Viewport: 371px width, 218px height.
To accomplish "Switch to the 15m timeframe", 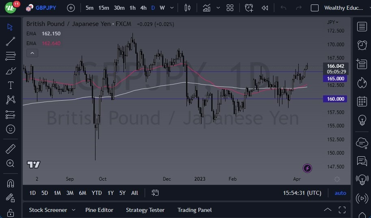I will 104,8.
